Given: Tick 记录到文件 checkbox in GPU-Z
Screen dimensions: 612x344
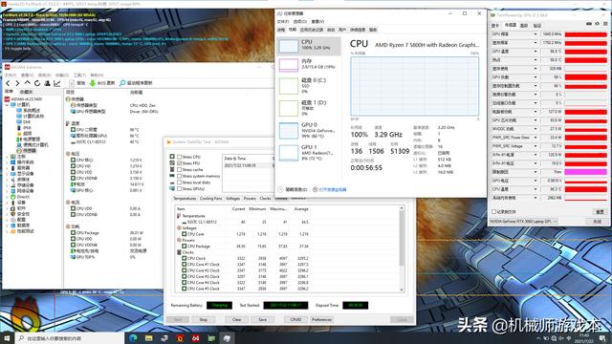Looking at the screenshot, I should pos(494,212).
